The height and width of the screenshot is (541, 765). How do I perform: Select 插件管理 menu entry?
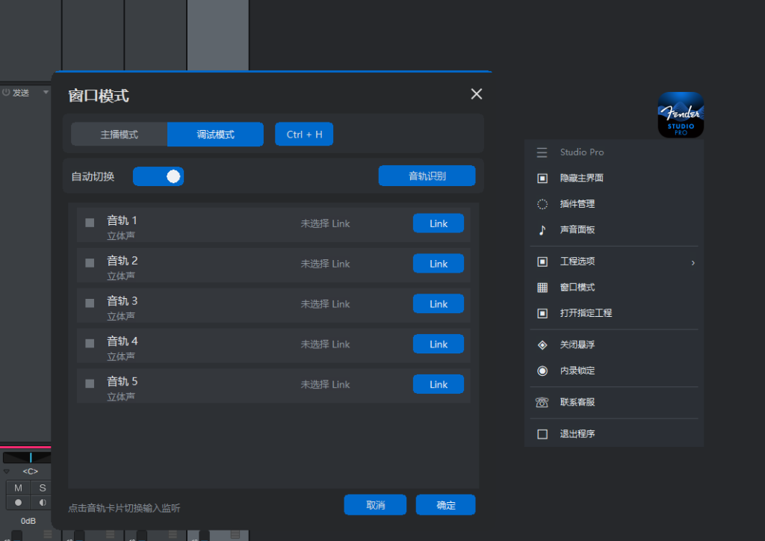[x=614, y=204]
